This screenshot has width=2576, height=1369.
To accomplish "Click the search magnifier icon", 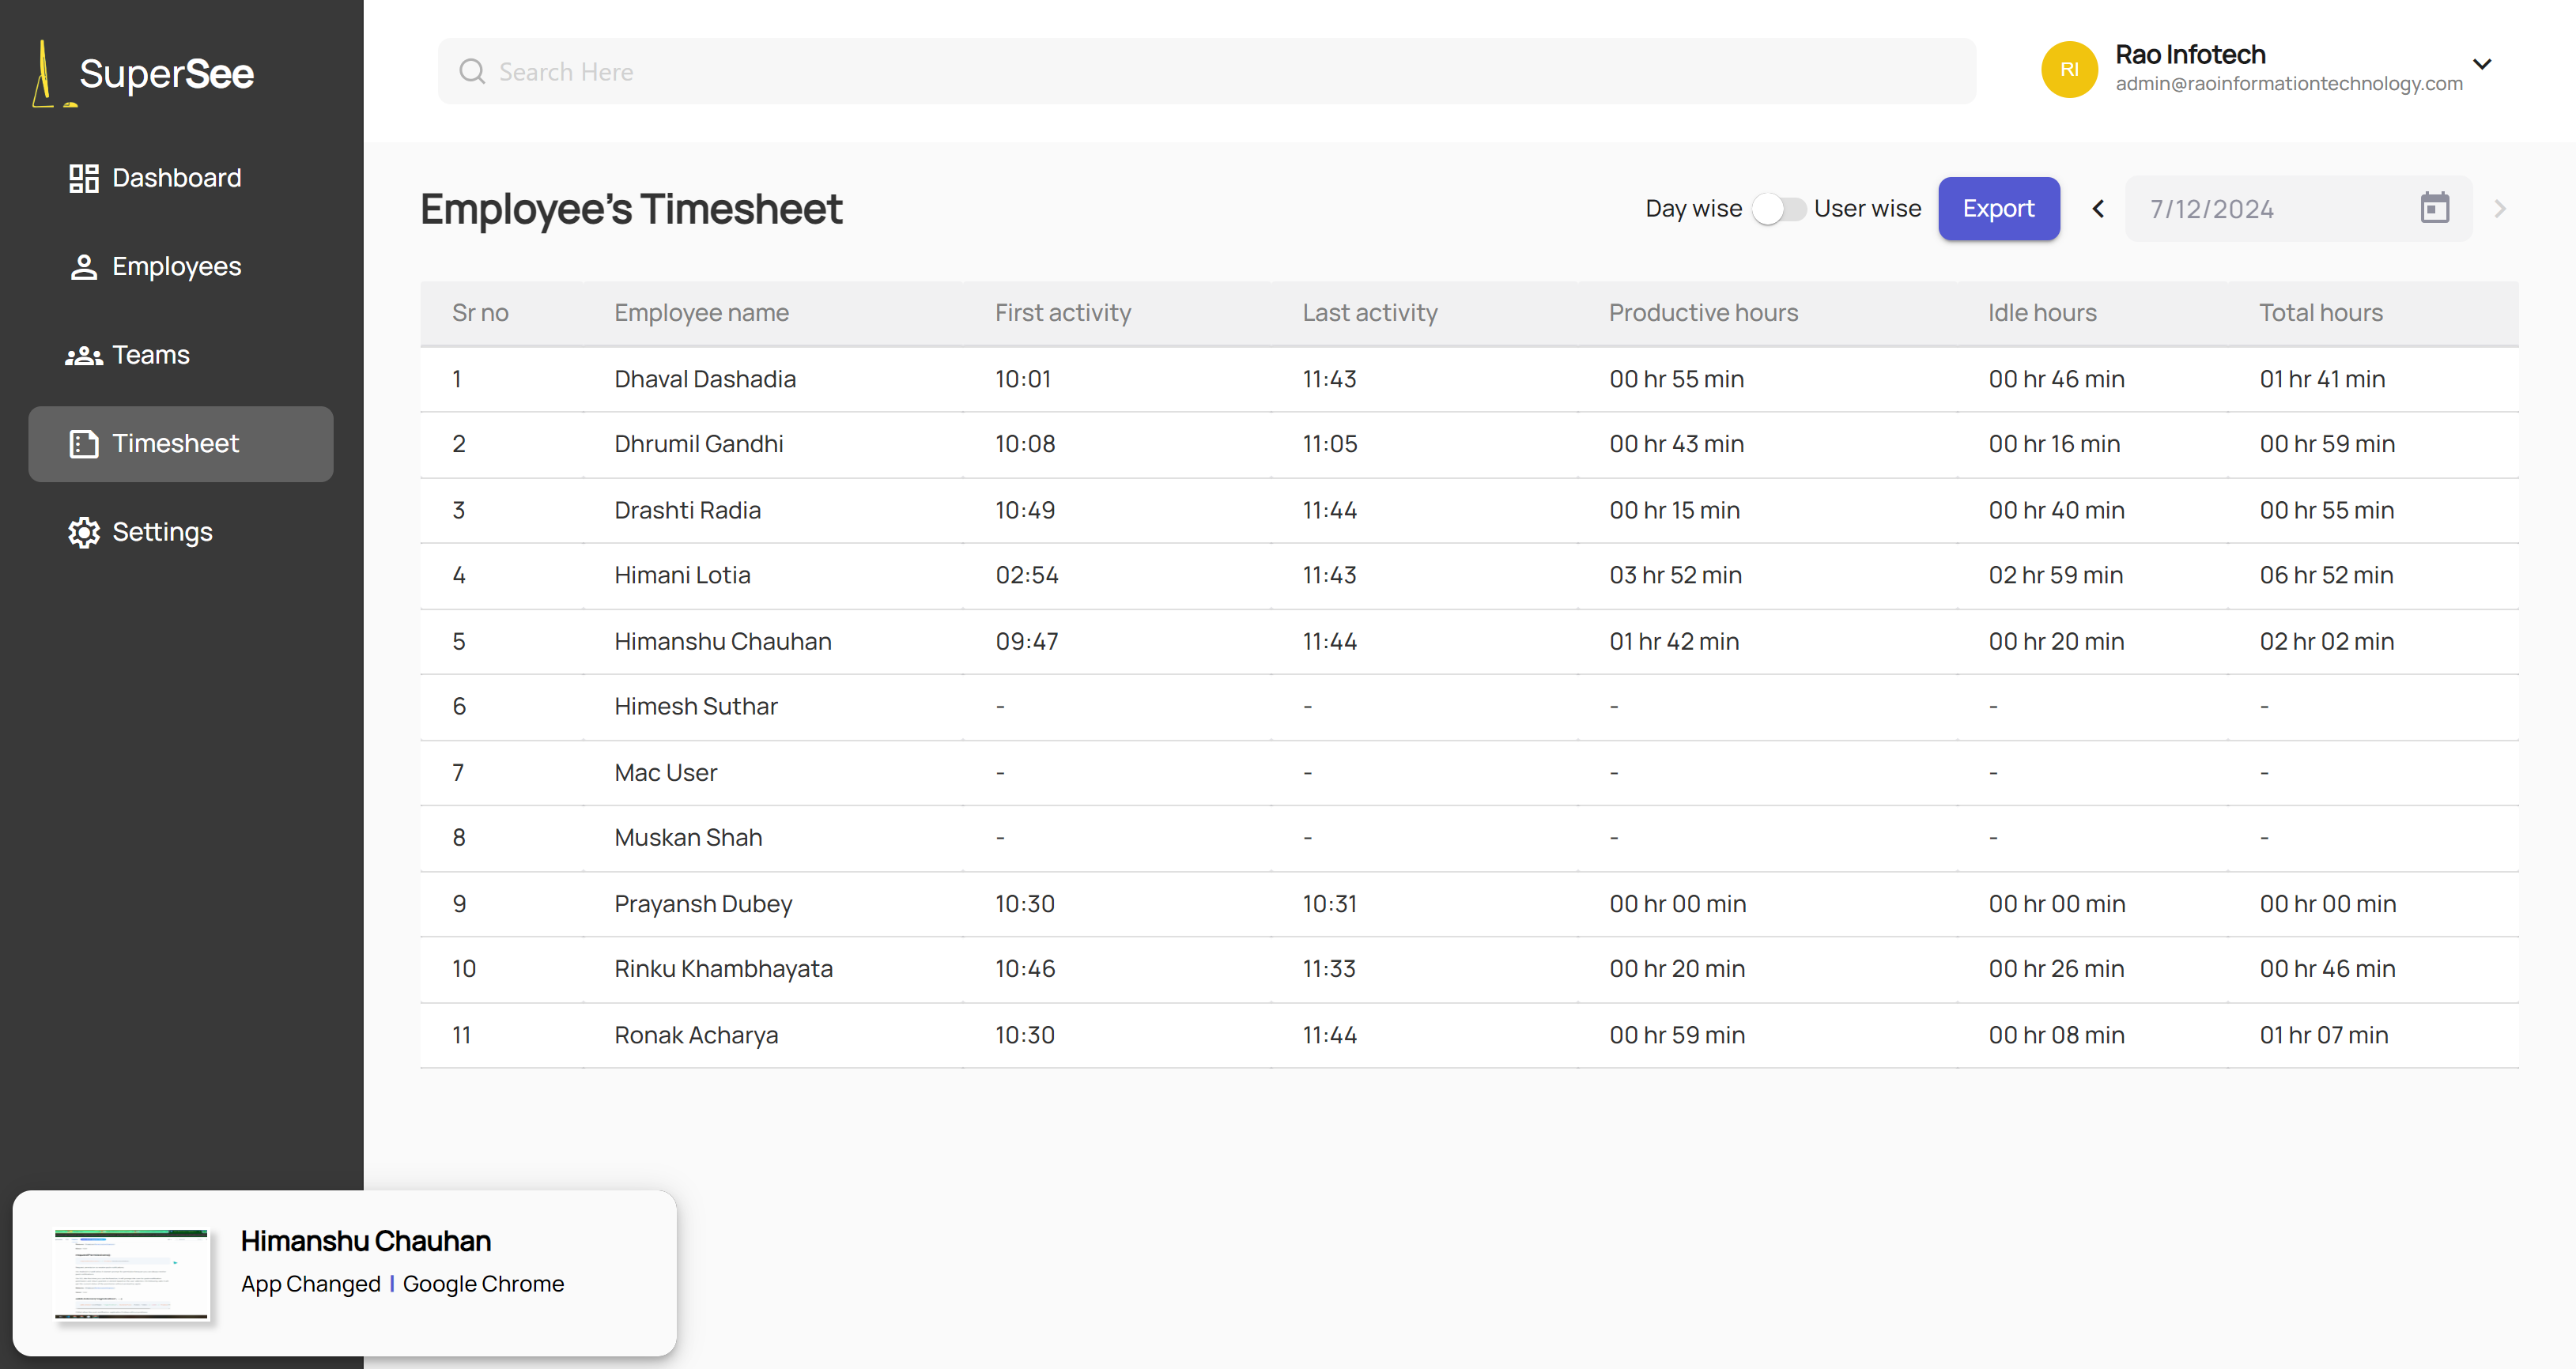I will coord(472,72).
